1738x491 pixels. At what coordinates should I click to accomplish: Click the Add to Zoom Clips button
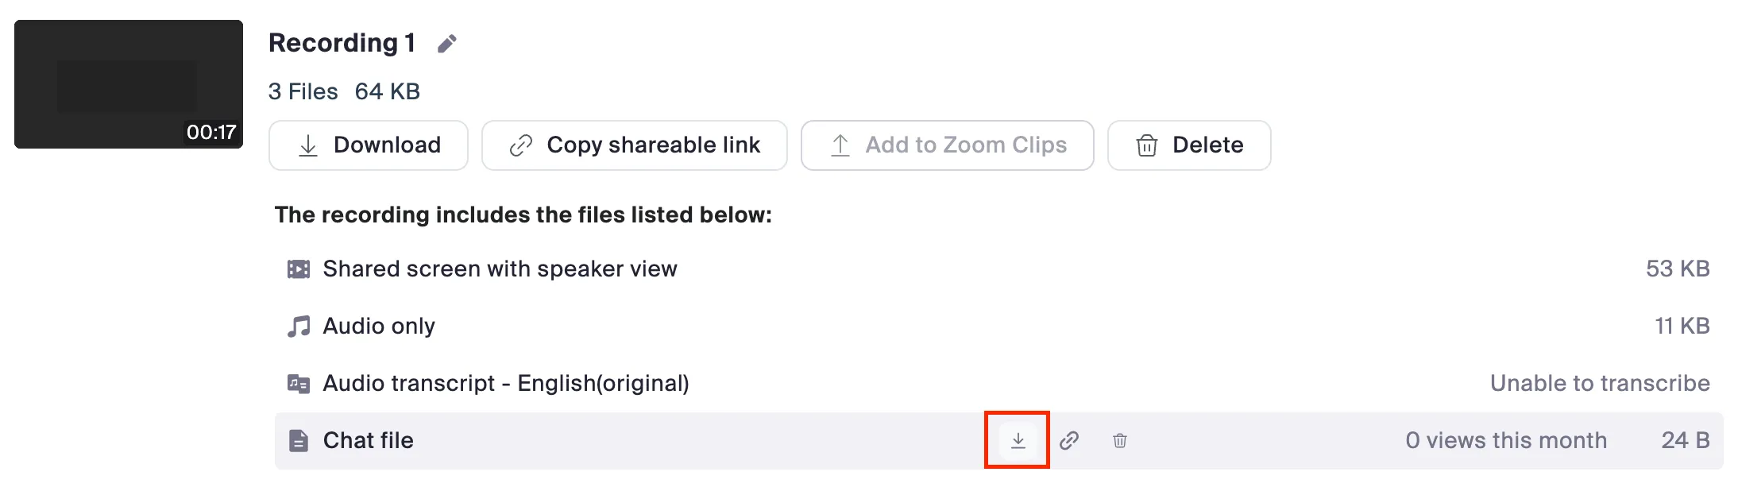pos(947,145)
